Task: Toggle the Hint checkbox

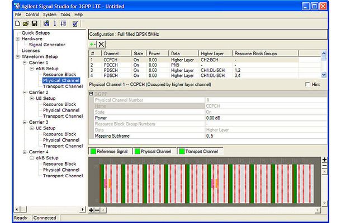Action: (307, 84)
